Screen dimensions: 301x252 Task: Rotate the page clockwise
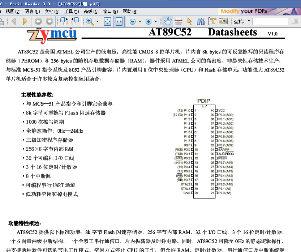(64, 21)
